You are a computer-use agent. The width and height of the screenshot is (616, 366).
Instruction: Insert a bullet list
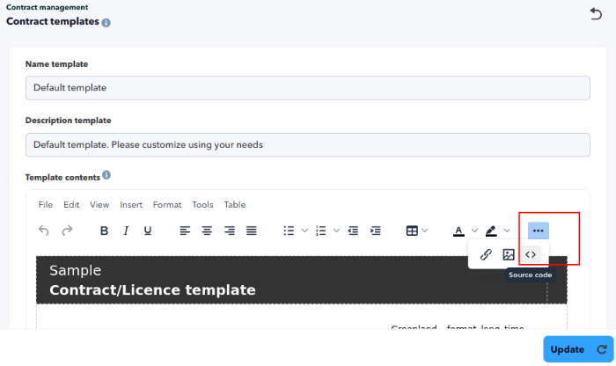click(x=289, y=231)
